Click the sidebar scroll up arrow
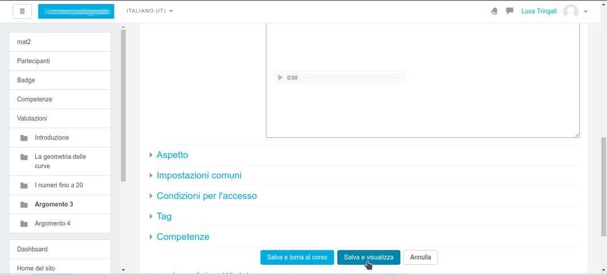This screenshot has width=607, height=275. tap(123, 27)
